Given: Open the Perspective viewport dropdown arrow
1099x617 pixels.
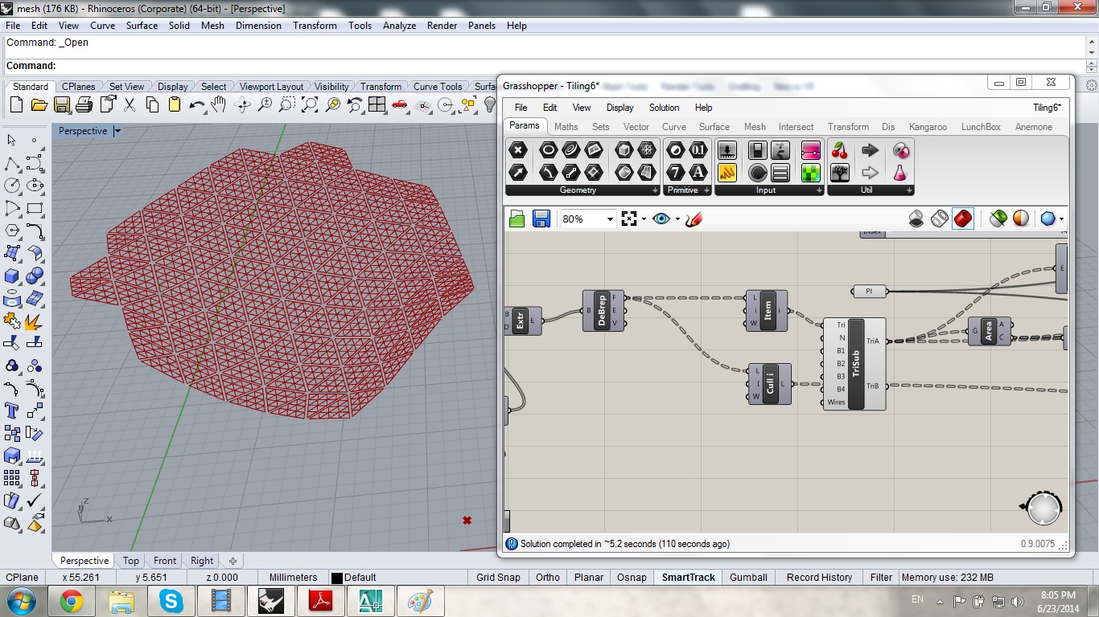Looking at the screenshot, I should click(x=117, y=131).
